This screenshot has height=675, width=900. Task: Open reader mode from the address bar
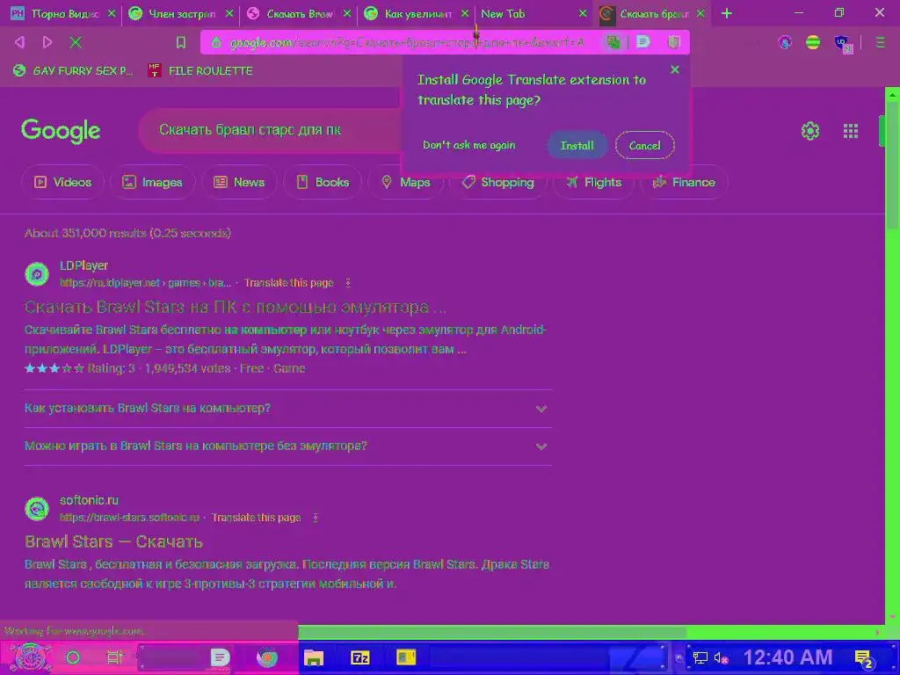coord(642,42)
